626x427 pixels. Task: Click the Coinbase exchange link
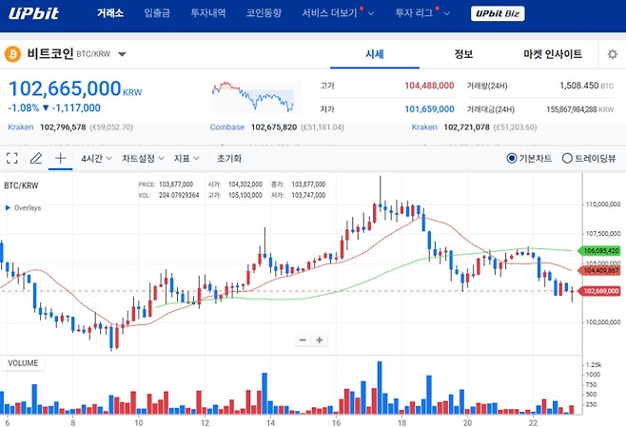click(x=227, y=127)
